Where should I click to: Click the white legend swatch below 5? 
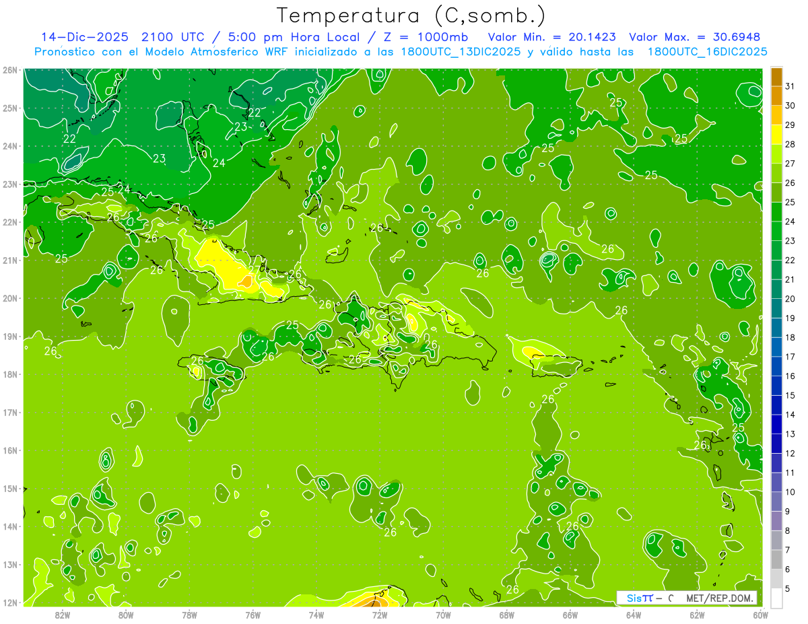(x=776, y=598)
